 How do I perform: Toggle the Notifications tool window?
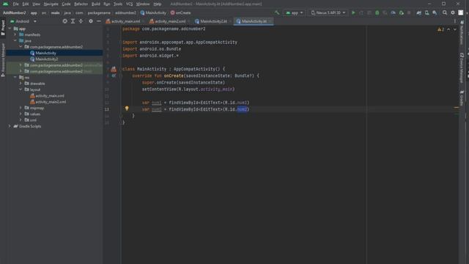pyautogui.click(x=462, y=33)
